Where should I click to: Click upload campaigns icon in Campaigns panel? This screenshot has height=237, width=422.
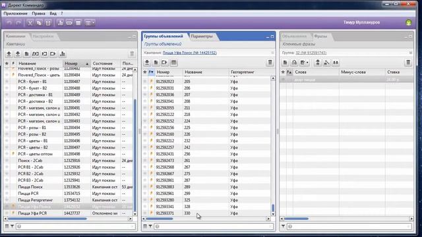tap(9, 54)
